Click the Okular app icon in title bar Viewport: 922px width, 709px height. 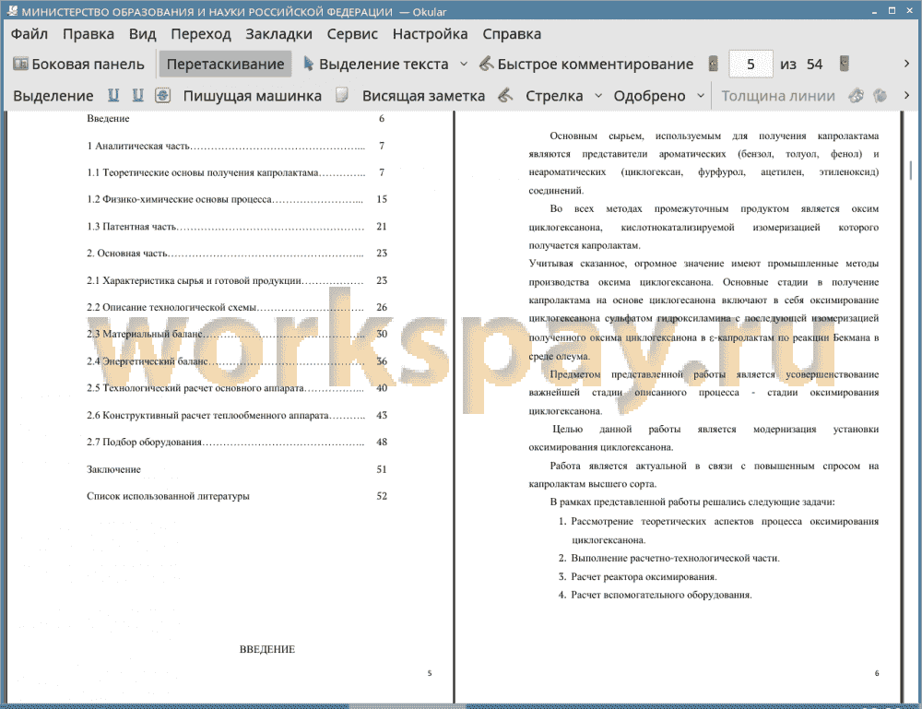pyautogui.click(x=12, y=11)
